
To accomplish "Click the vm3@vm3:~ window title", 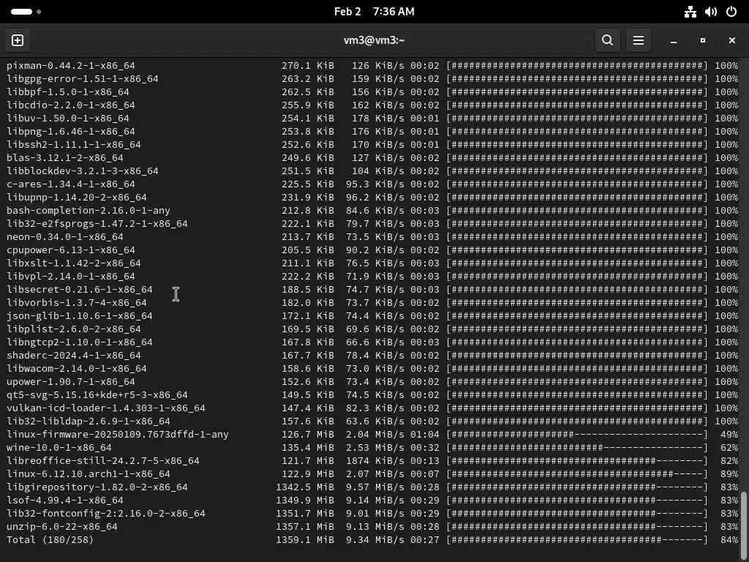I will point(374,40).
